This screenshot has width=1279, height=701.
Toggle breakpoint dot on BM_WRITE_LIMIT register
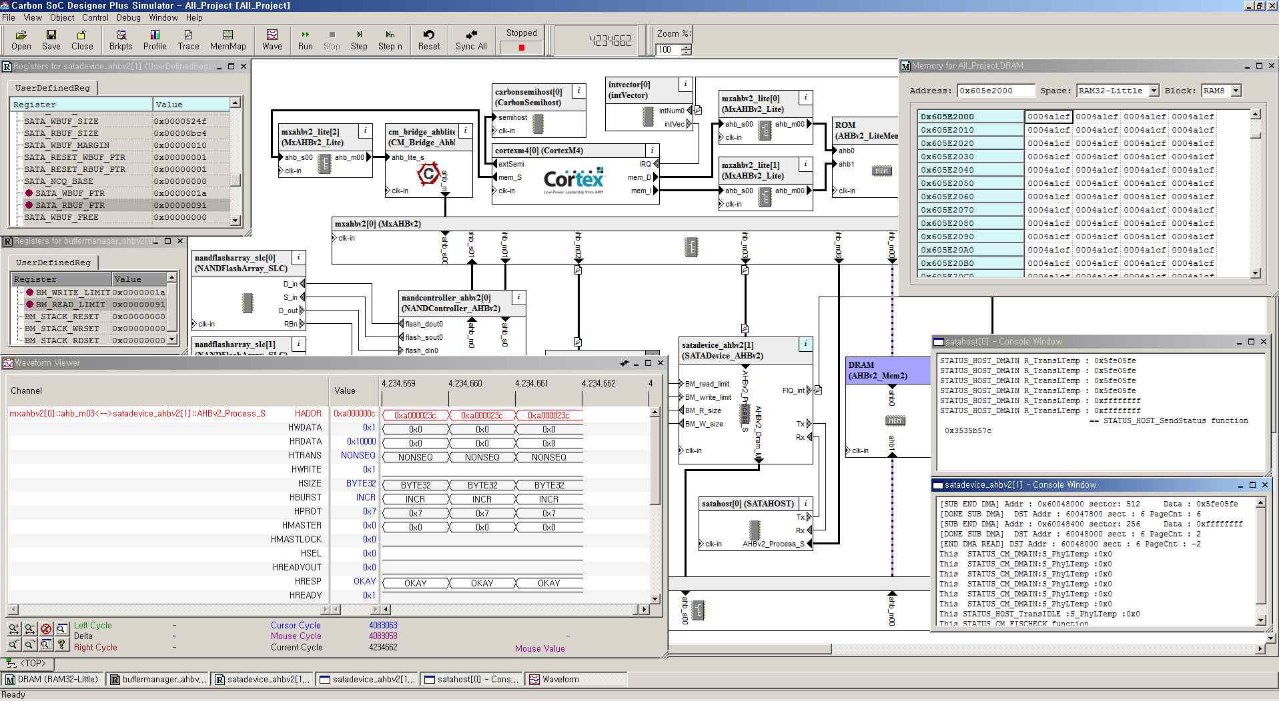[x=29, y=293]
